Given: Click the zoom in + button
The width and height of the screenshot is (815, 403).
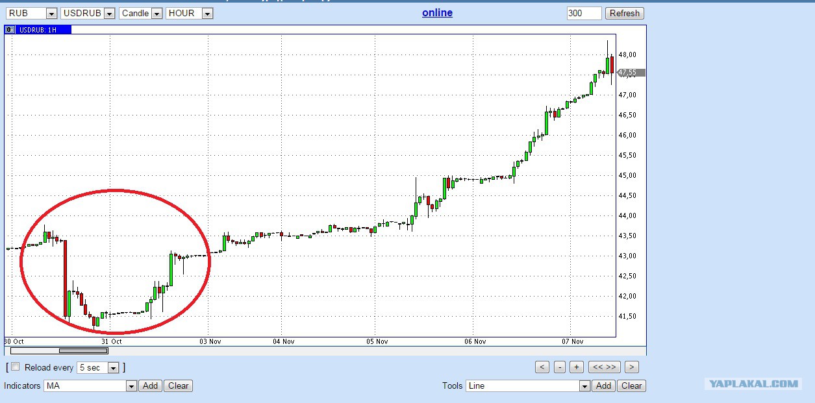Looking at the screenshot, I should click(577, 367).
